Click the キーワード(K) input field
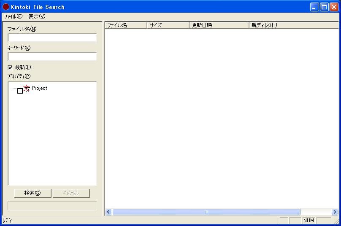The height and width of the screenshot is (226, 341). coord(52,57)
